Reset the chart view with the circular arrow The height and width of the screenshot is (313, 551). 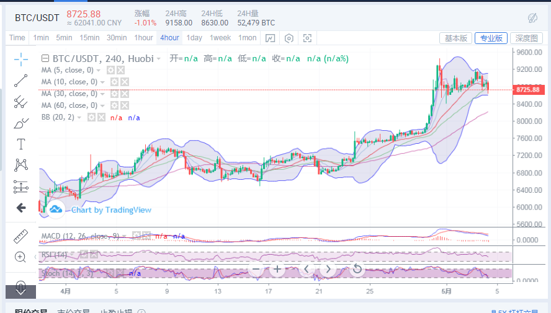(x=357, y=269)
